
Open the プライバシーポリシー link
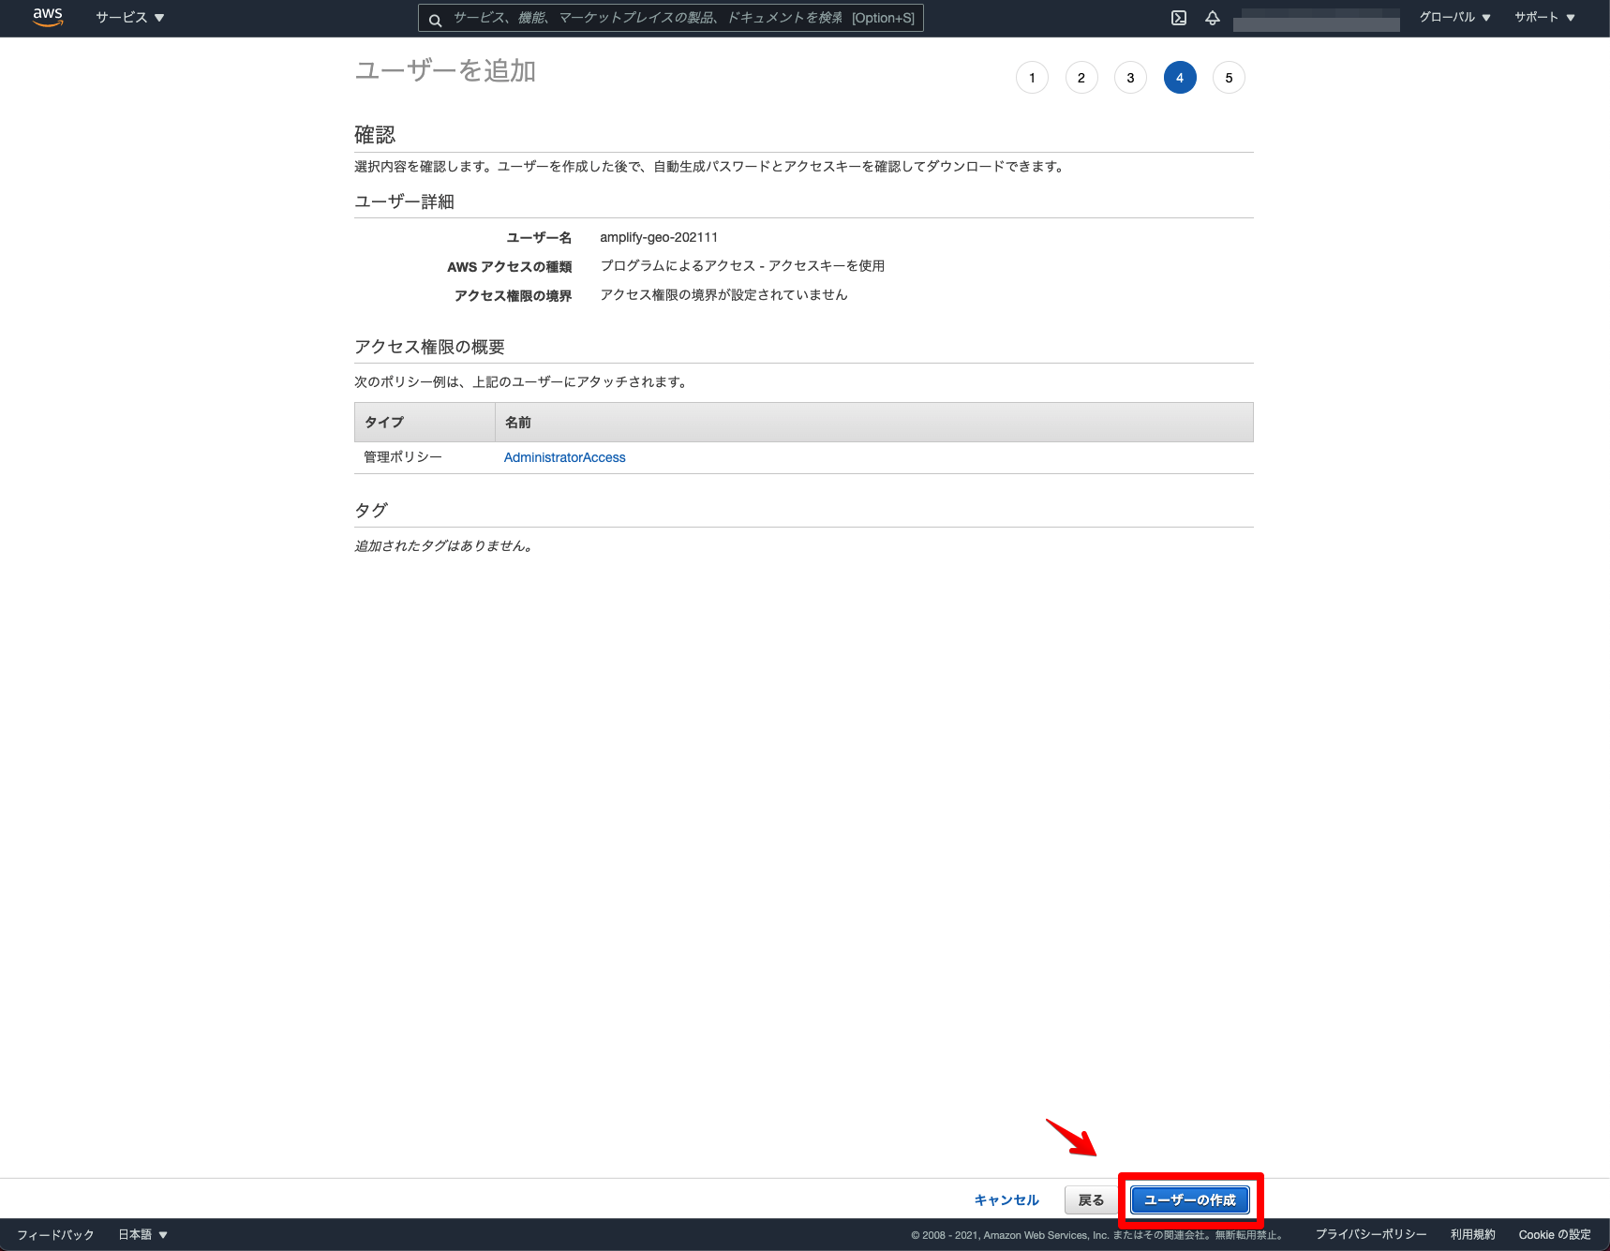(1371, 1234)
